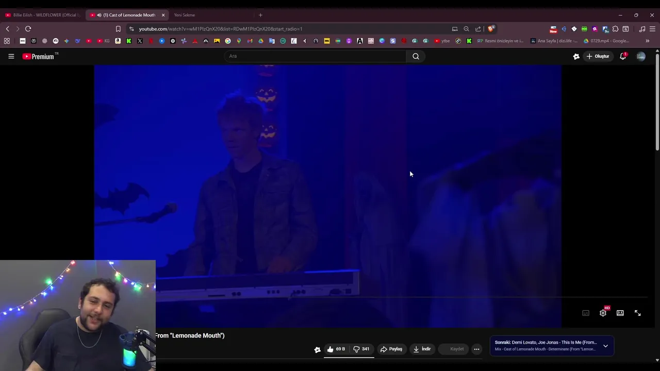The image size is (660, 371).
Task: Close the Cast of Lemonade Mouth tab
Action: [x=163, y=15]
